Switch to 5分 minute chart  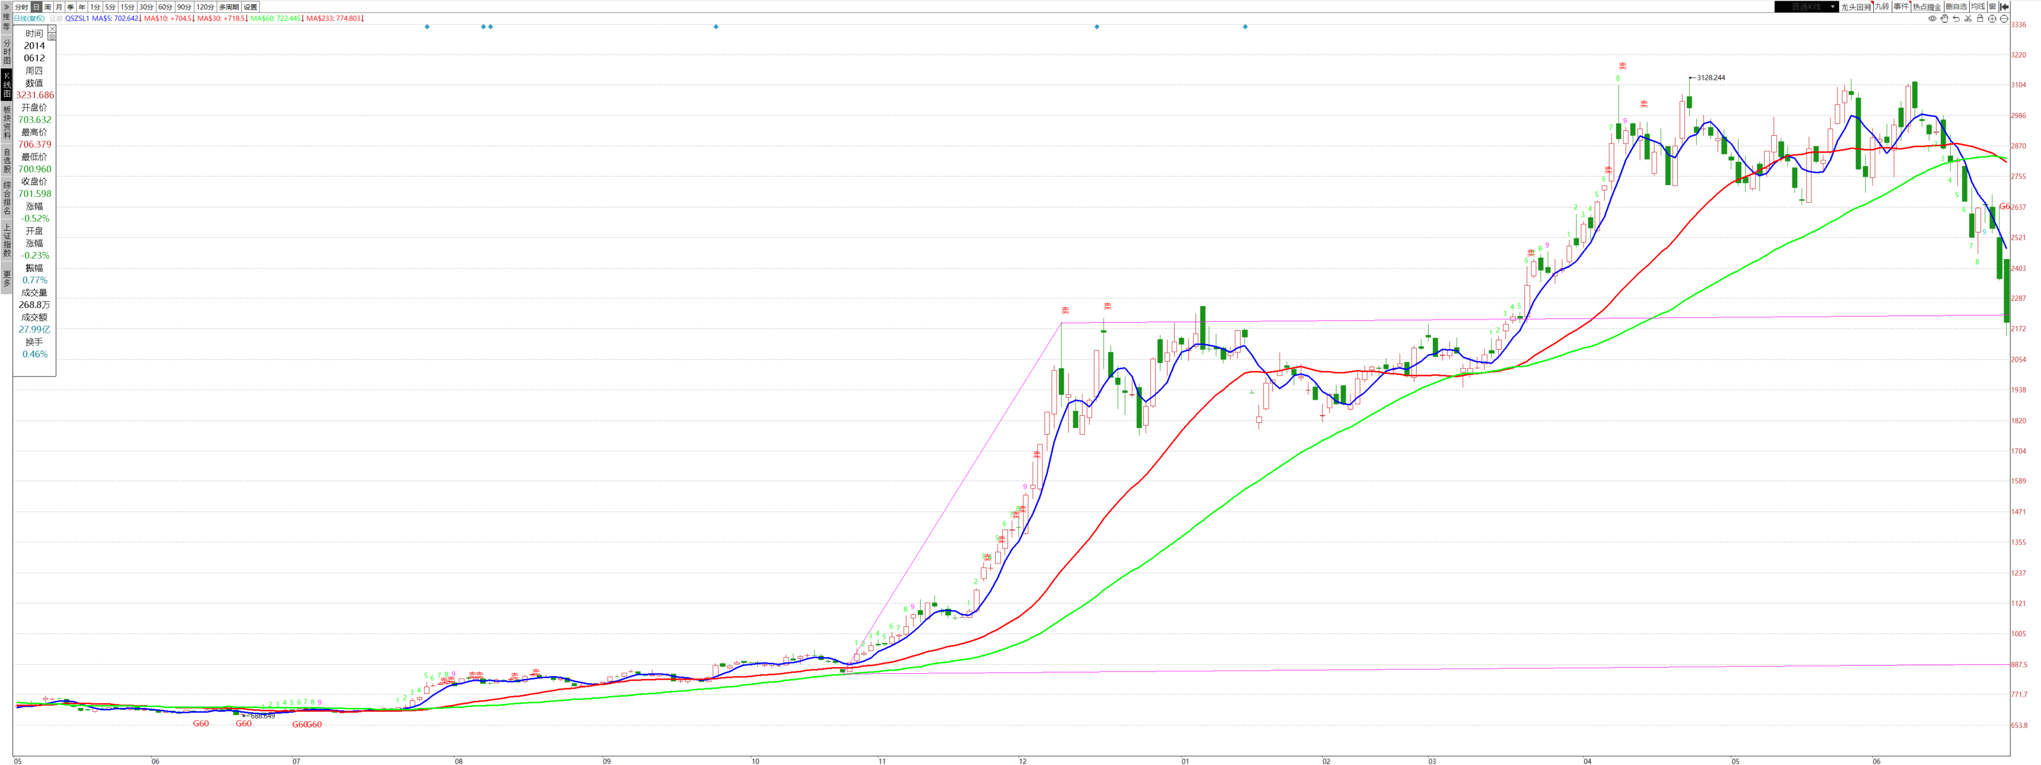pyautogui.click(x=110, y=7)
